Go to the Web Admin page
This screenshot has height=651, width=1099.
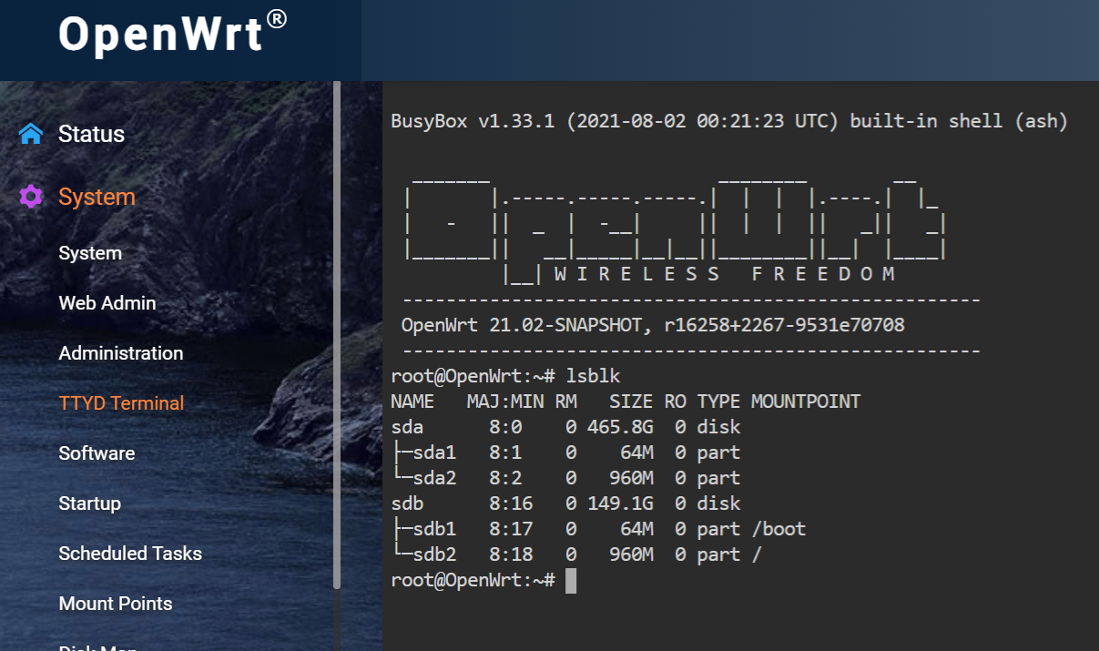pyautogui.click(x=107, y=303)
